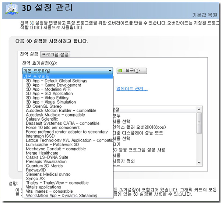This screenshot has width=221, height=203.
Task: Collapse the global preset dropdown arrow
Action: point(110,71)
